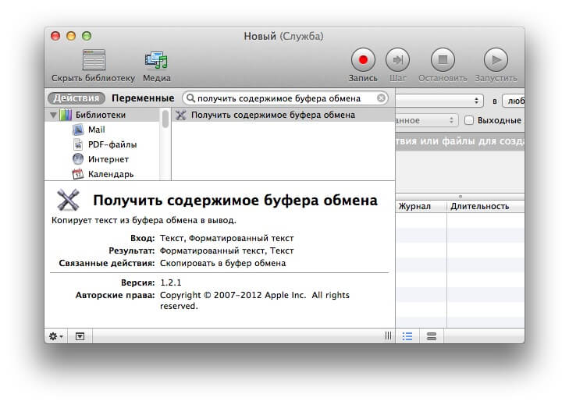Start recording with the Запись button
Image resolution: width=569 pixels, height=405 pixels.
point(363,59)
